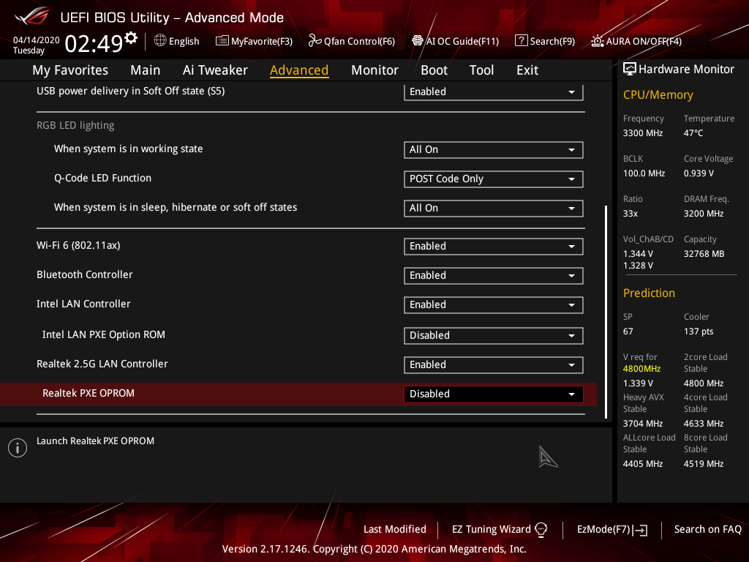Switch to the Ai Tweaker tab
749x562 pixels.
tap(215, 70)
